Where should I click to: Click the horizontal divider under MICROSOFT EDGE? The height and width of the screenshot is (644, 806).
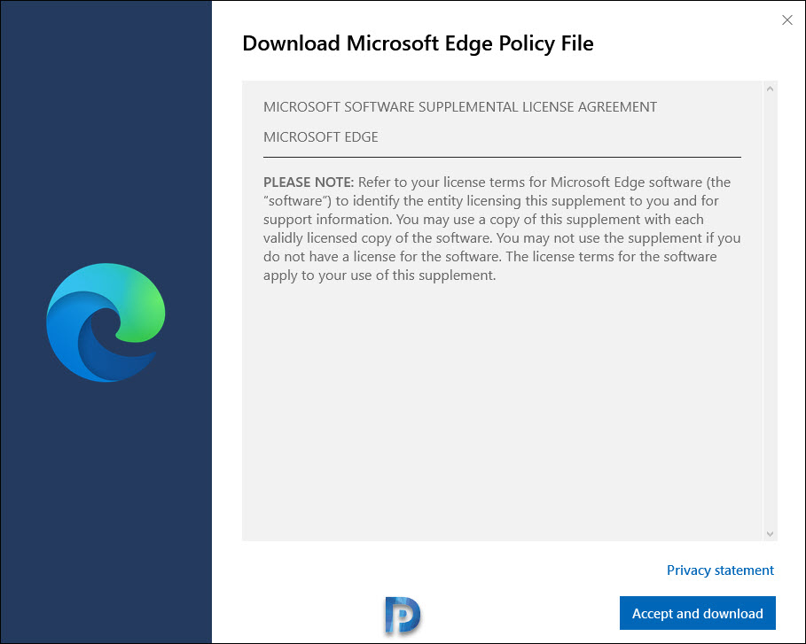click(502, 157)
